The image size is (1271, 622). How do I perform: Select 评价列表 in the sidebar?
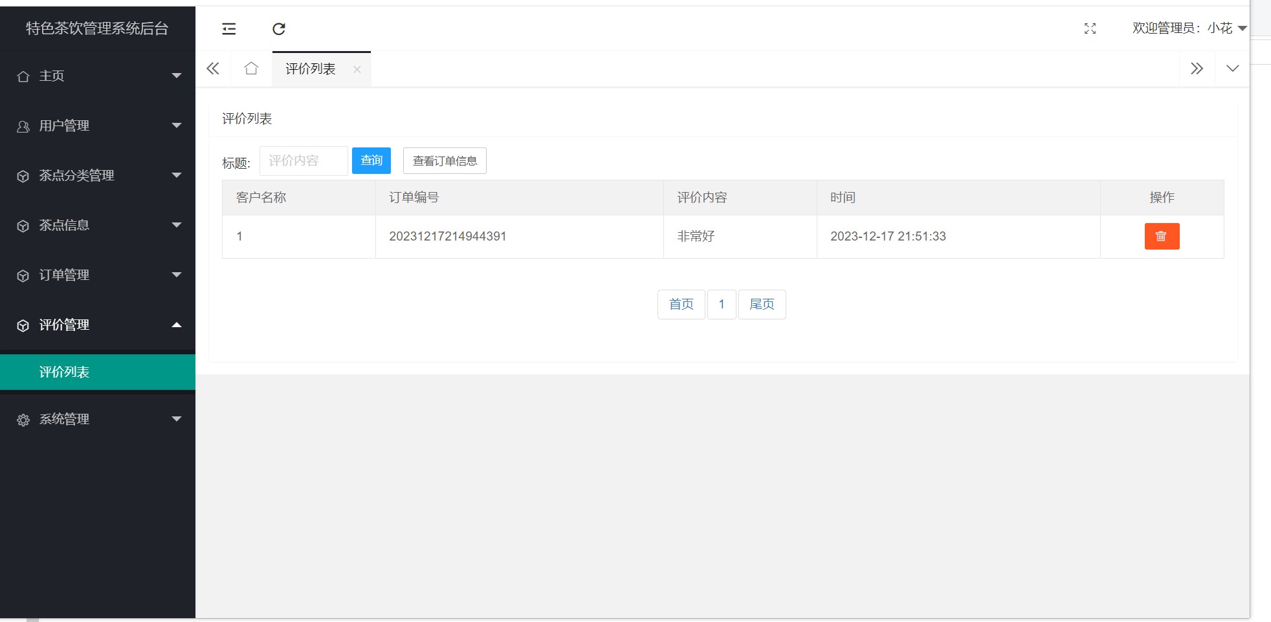(x=65, y=372)
